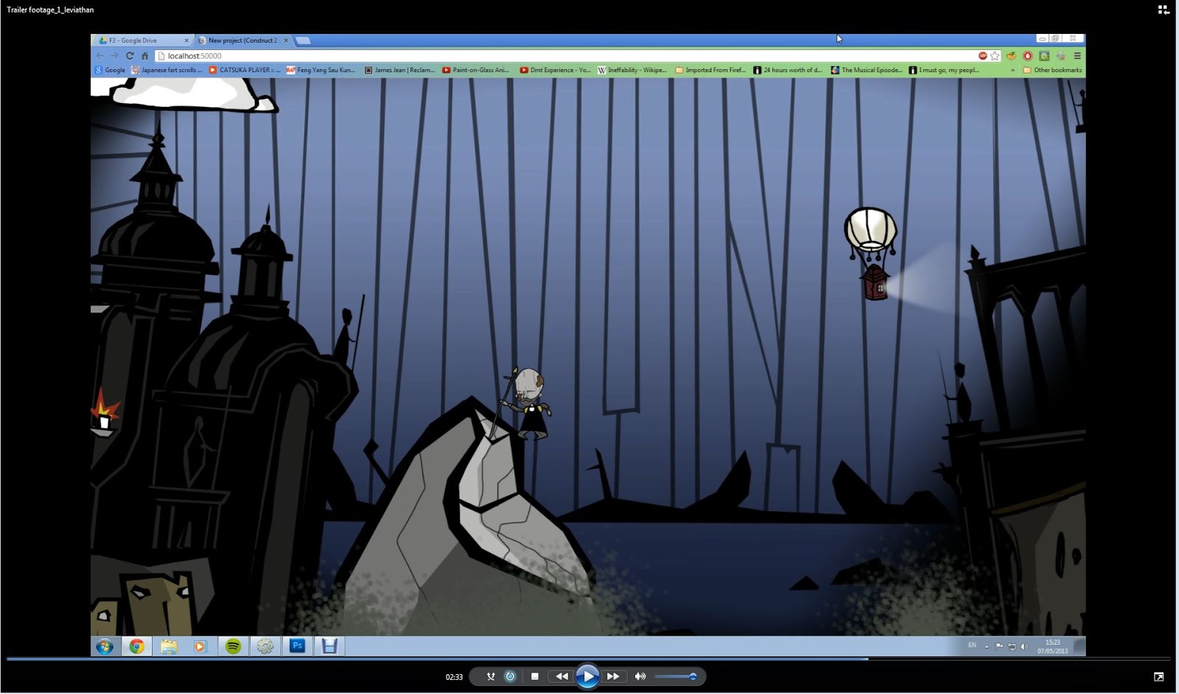
Task: Open James Jean | Reclam bookmark
Action: (399, 70)
